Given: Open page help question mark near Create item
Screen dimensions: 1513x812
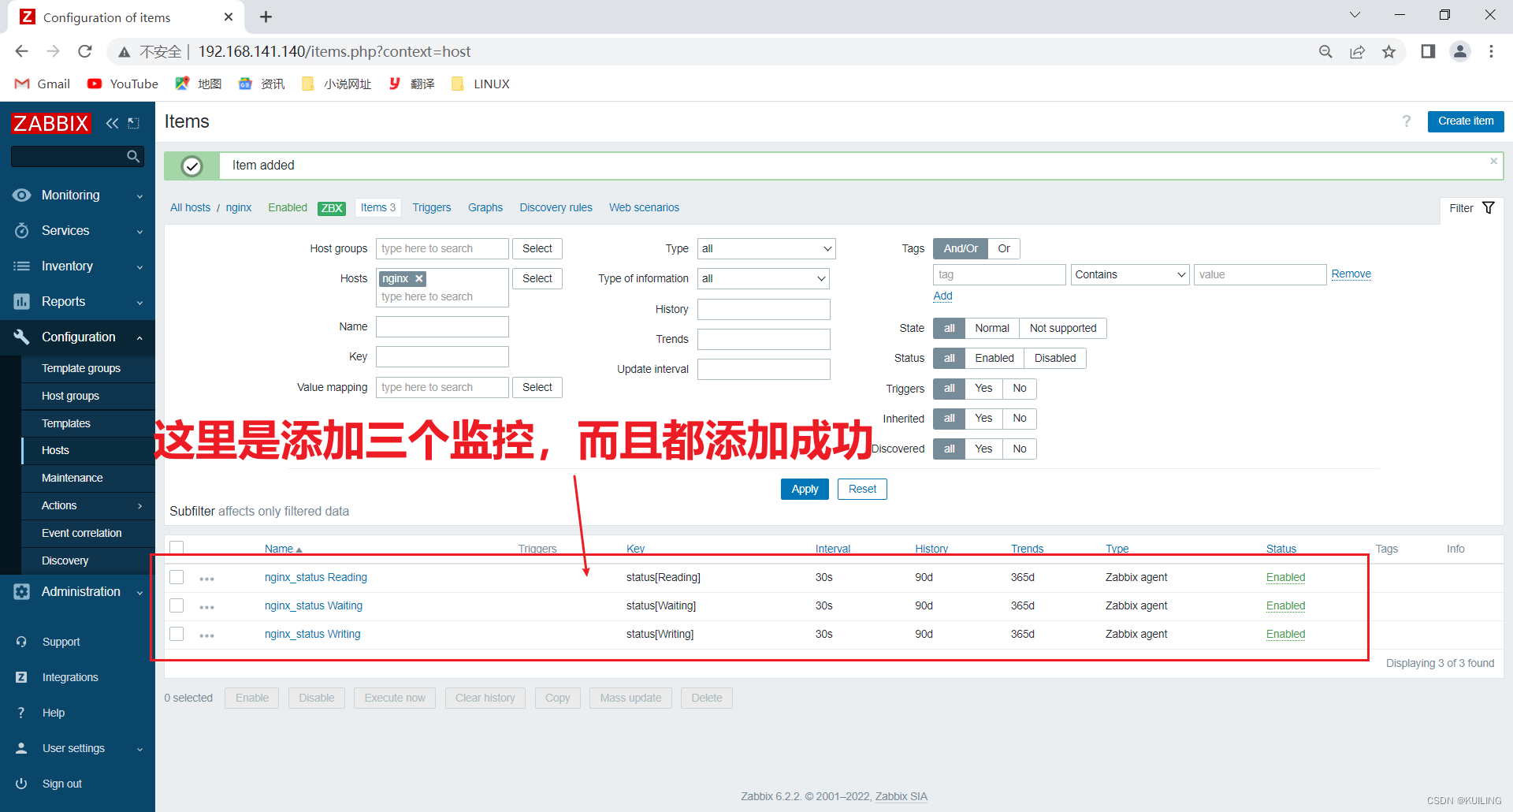Looking at the screenshot, I should coord(1407,121).
